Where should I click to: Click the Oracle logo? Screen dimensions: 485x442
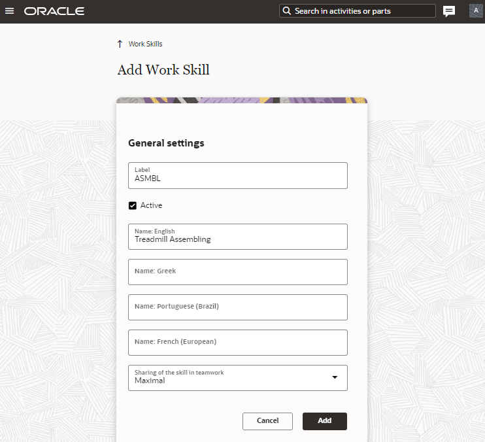coord(54,11)
